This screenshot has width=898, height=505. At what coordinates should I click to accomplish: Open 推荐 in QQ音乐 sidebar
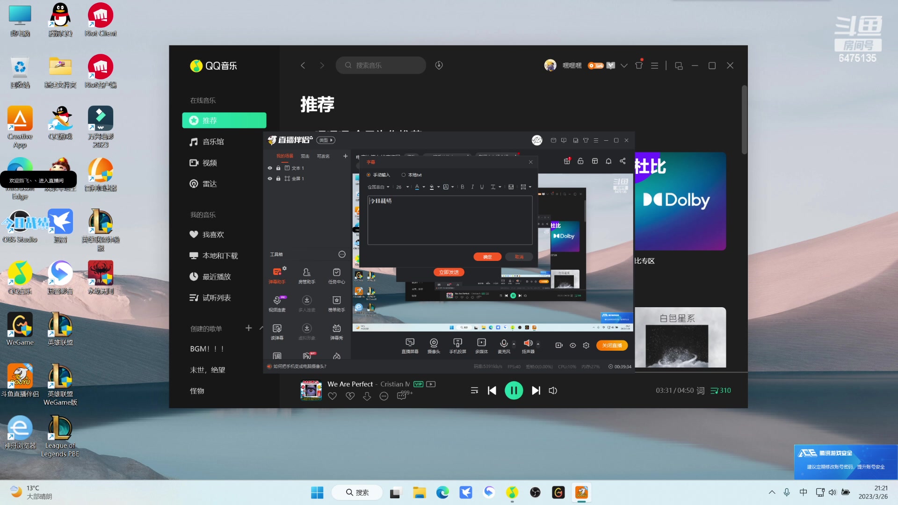click(x=224, y=120)
